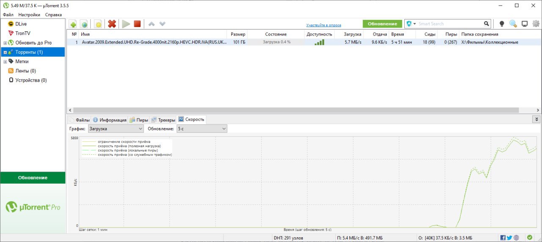Click the Обновление button in the sidebar
The height and width of the screenshot is (242, 542).
(33, 178)
